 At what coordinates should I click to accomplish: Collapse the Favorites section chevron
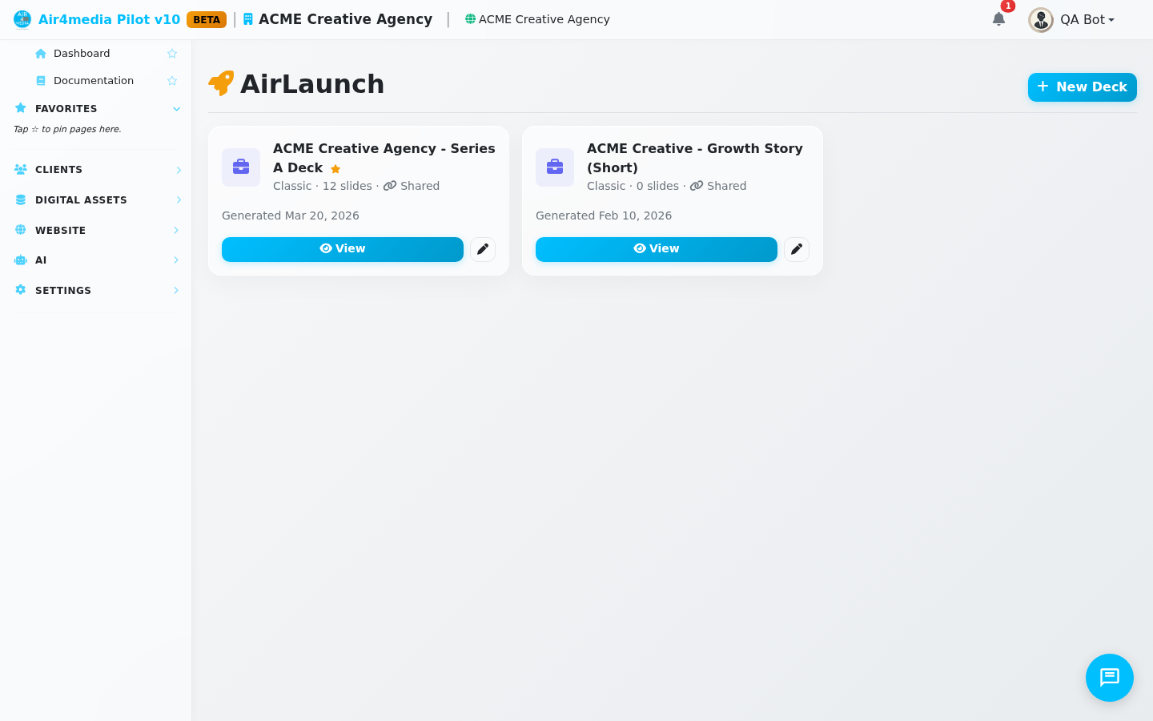click(177, 109)
